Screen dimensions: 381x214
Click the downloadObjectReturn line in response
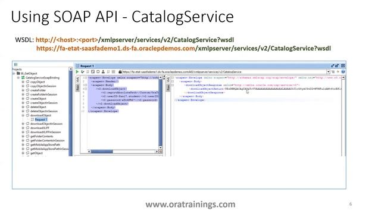point(266,89)
